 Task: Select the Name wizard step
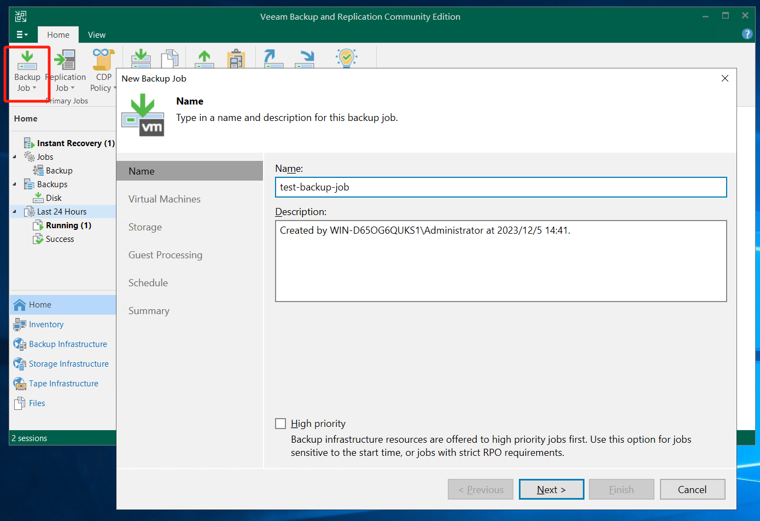[x=190, y=171]
